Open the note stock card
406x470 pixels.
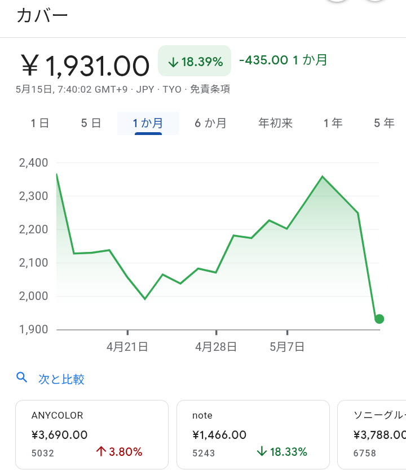click(x=253, y=434)
